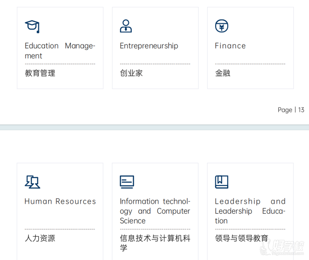Click the Page 13 page number
Image resolution: width=309 pixels, height=260 pixels.
291,110
